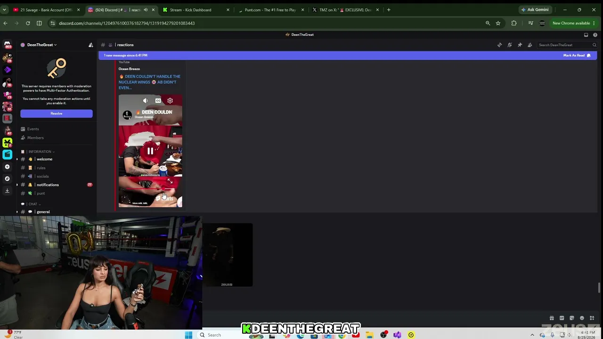Mute the Discord tab audio icon
Image resolution: width=603 pixels, height=339 pixels.
coord(146,10)
